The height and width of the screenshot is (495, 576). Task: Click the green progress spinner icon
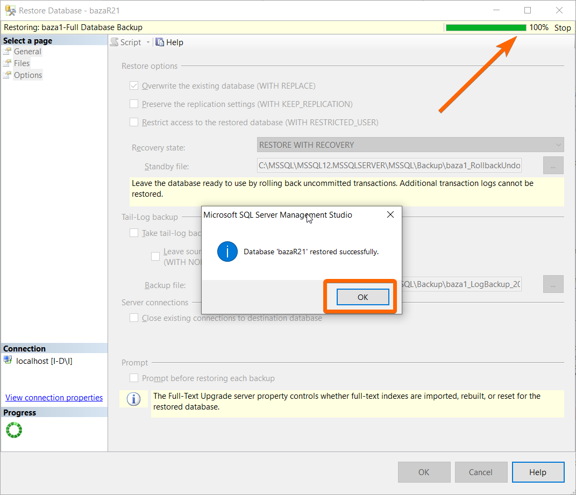[14, 429]
